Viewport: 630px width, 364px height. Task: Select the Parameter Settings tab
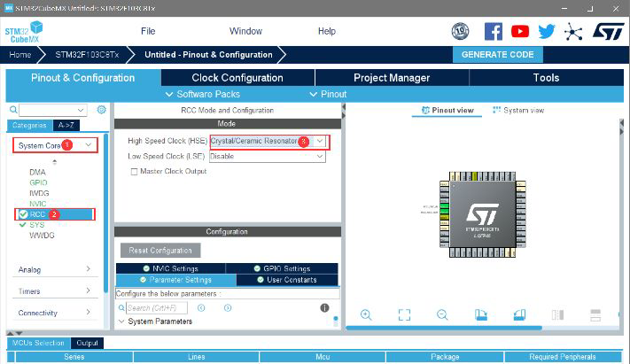tap(176, 280)
